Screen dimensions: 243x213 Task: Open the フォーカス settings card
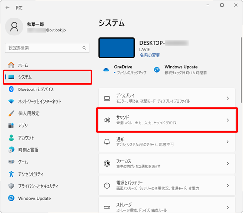(167, 163)
